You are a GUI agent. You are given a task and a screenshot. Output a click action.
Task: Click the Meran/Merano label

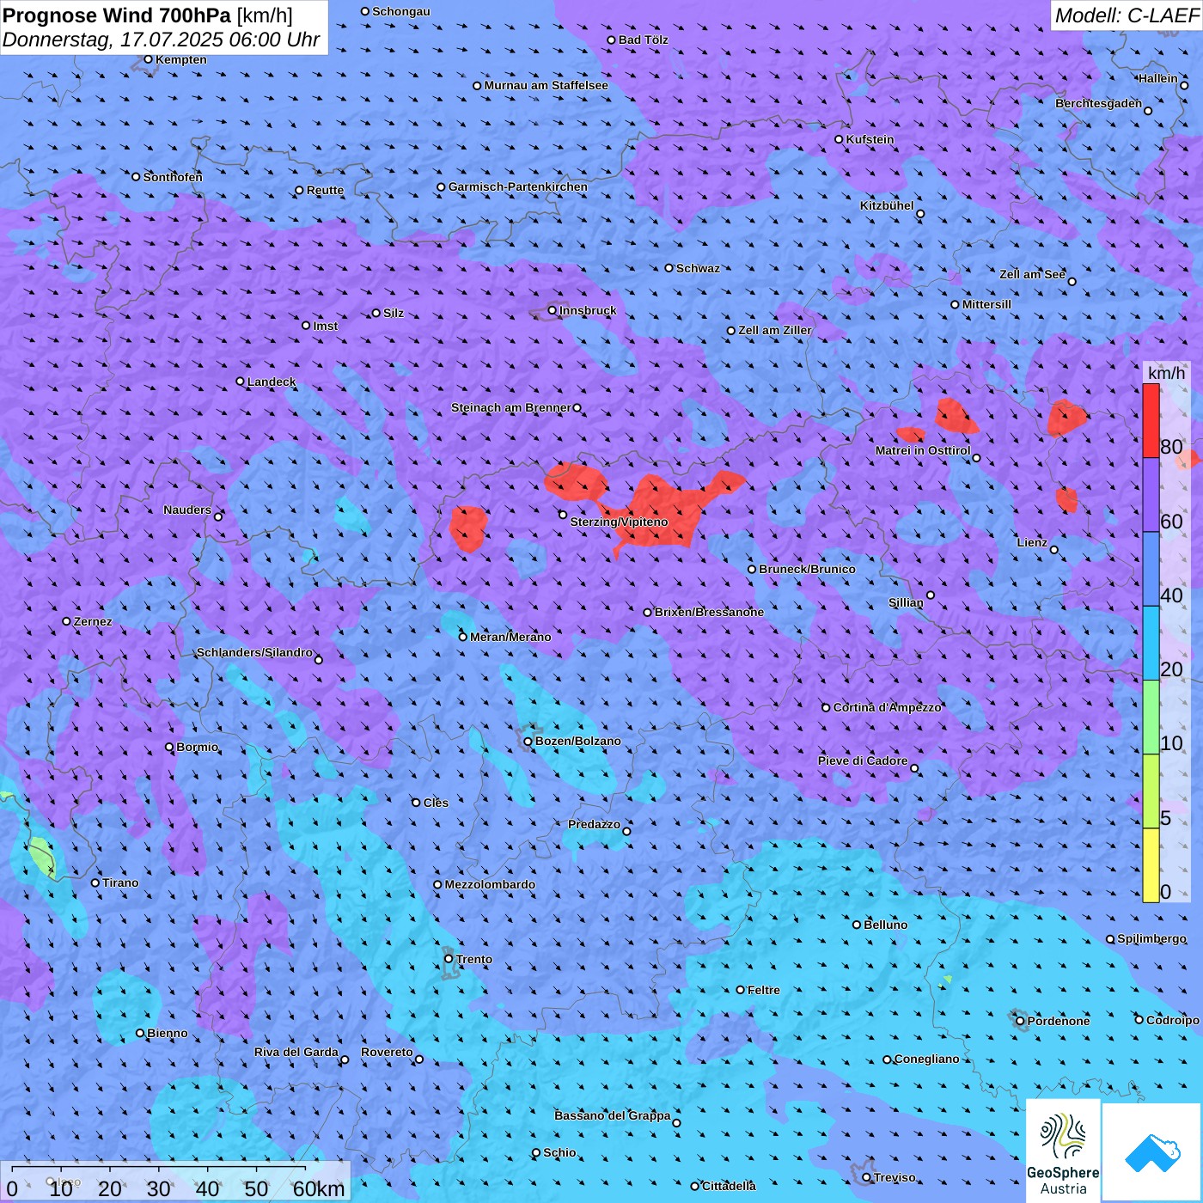pos(510,637)
